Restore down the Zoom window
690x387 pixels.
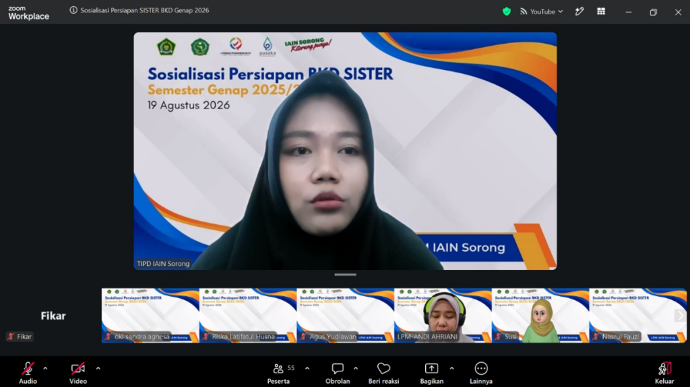point(653,12)
